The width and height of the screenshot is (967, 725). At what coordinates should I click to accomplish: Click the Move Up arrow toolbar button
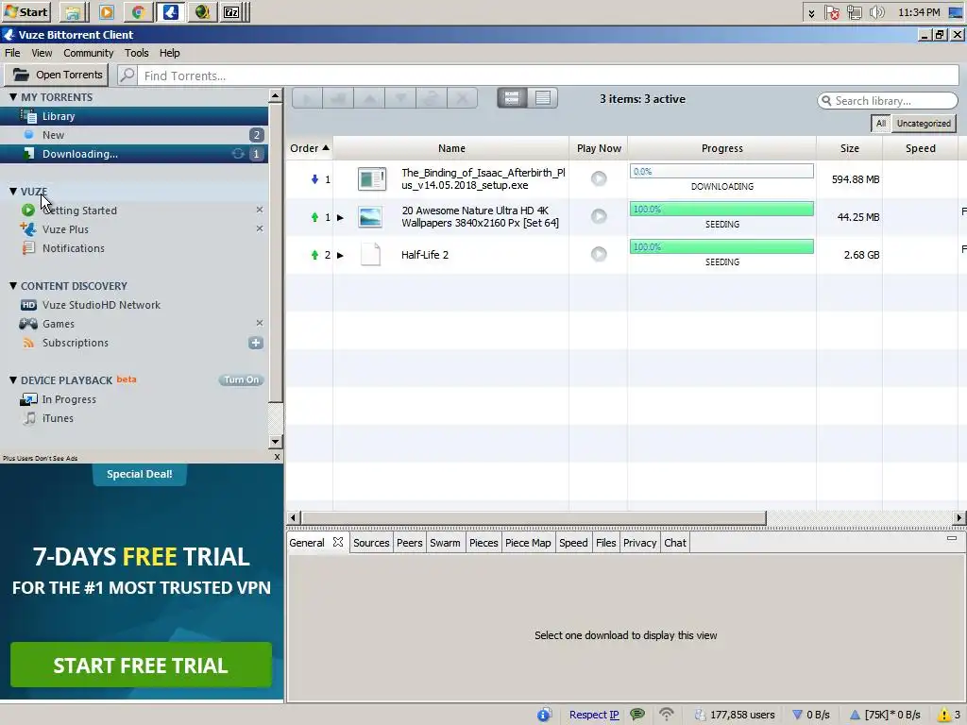tap(369, 98)
